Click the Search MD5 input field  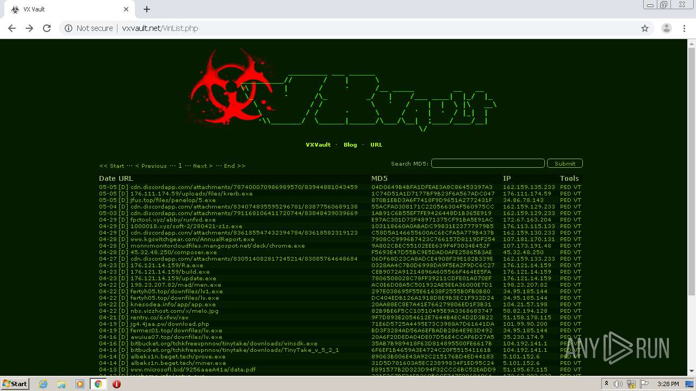click(x=488, y=163)
